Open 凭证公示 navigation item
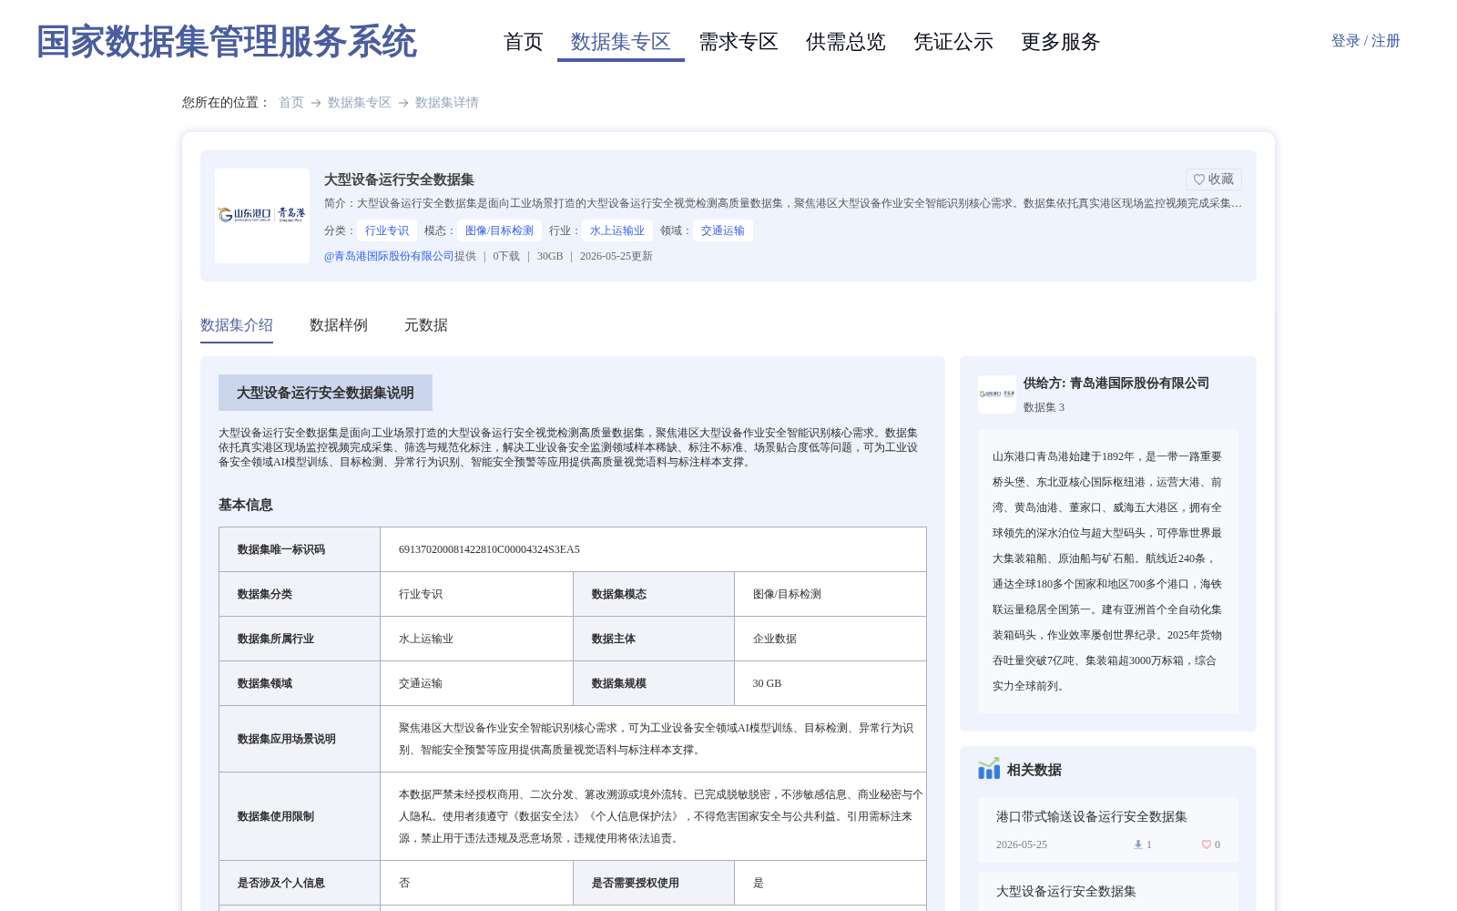Screen dimensions: 1457x911 [953, 42]
